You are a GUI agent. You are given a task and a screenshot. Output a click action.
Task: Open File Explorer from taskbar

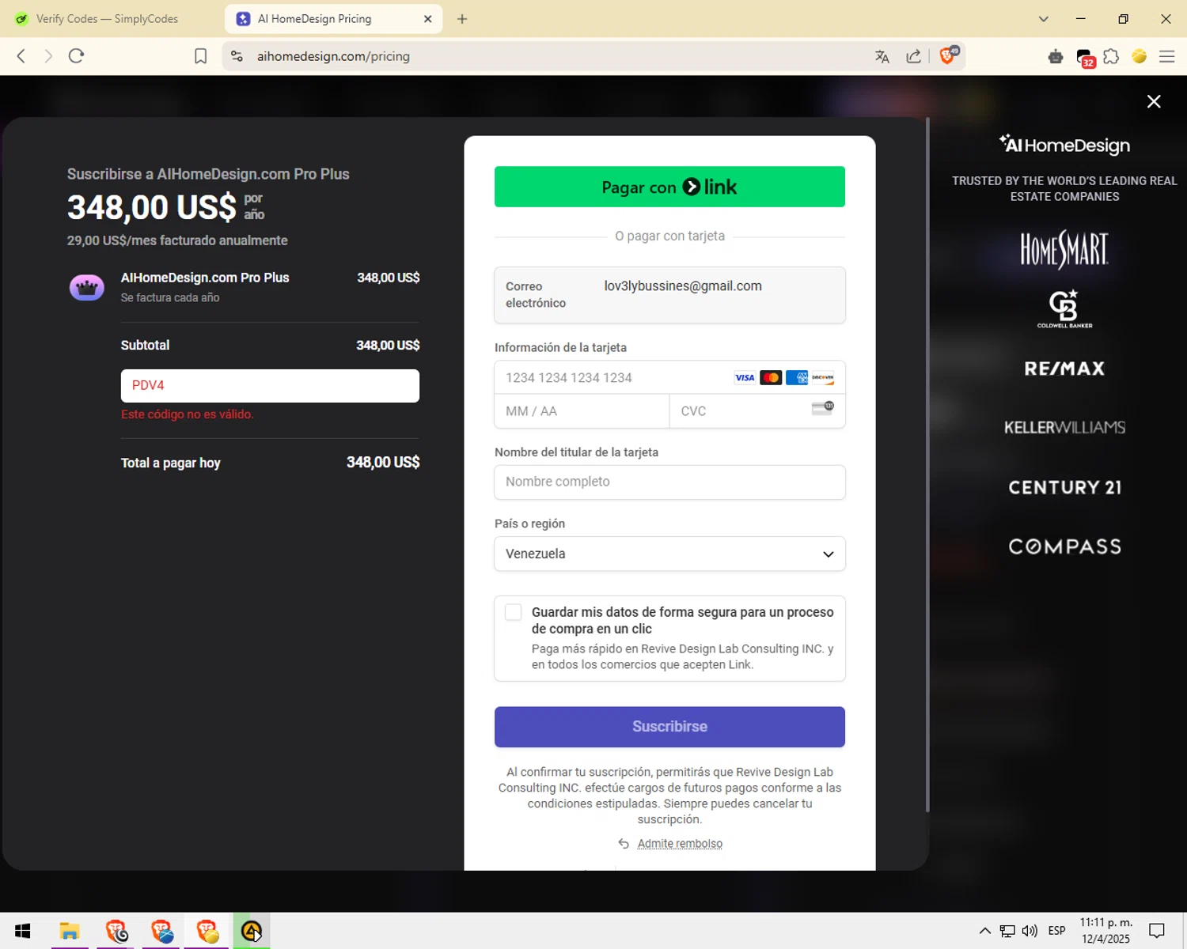70,932
